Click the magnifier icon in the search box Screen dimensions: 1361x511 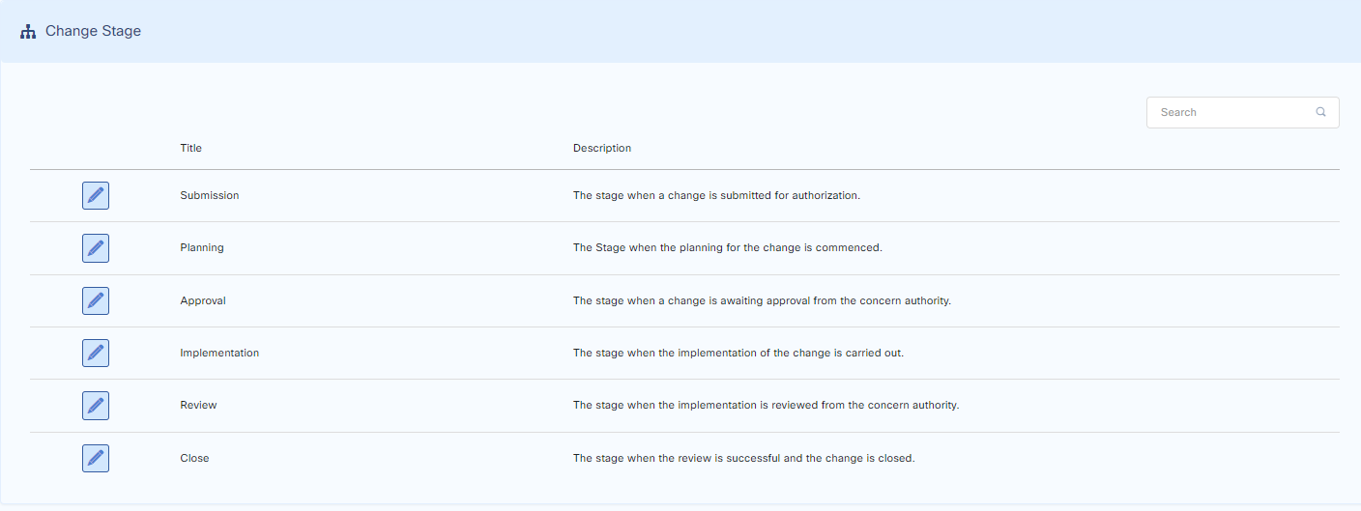(x=1320, y=112)
